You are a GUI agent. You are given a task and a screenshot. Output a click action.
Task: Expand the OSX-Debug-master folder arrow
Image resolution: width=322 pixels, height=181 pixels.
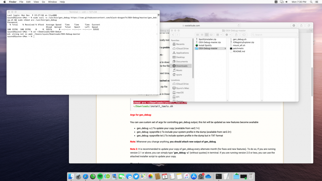[225, 49]
